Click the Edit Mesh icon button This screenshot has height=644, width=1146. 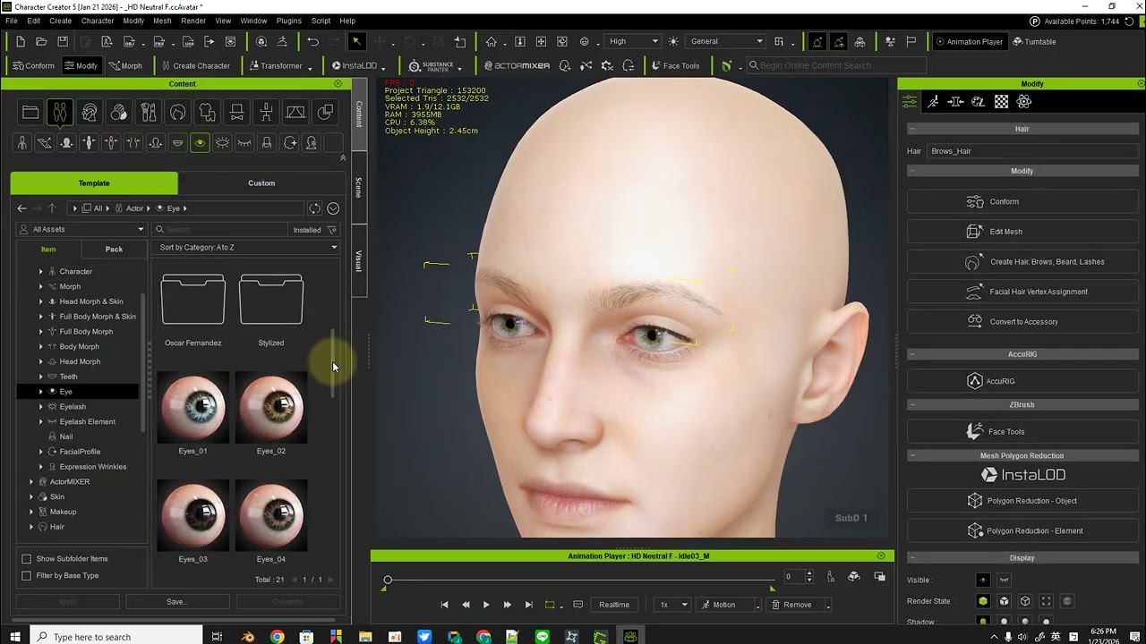pyautogui.click(x=974, y=232)
